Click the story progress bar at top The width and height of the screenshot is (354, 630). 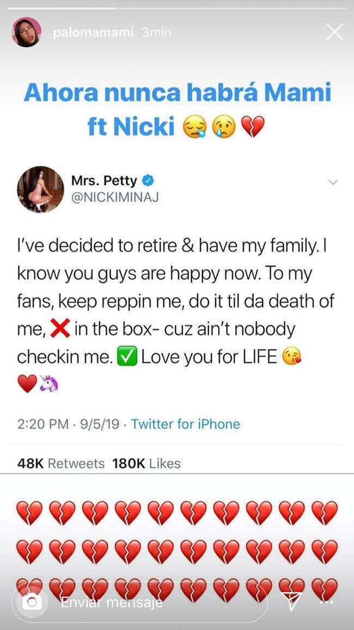click(177, 8)
